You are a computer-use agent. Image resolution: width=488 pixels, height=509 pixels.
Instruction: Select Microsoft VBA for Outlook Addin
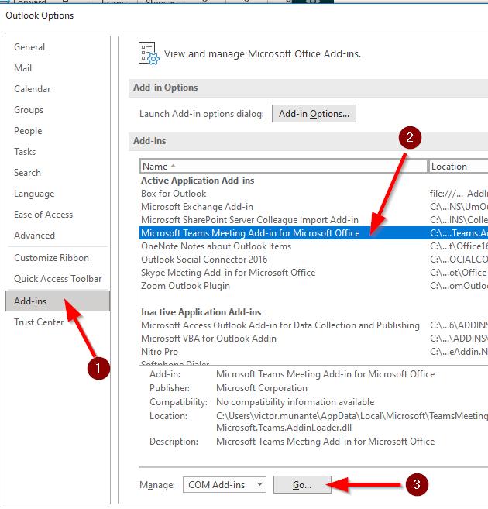208,339
